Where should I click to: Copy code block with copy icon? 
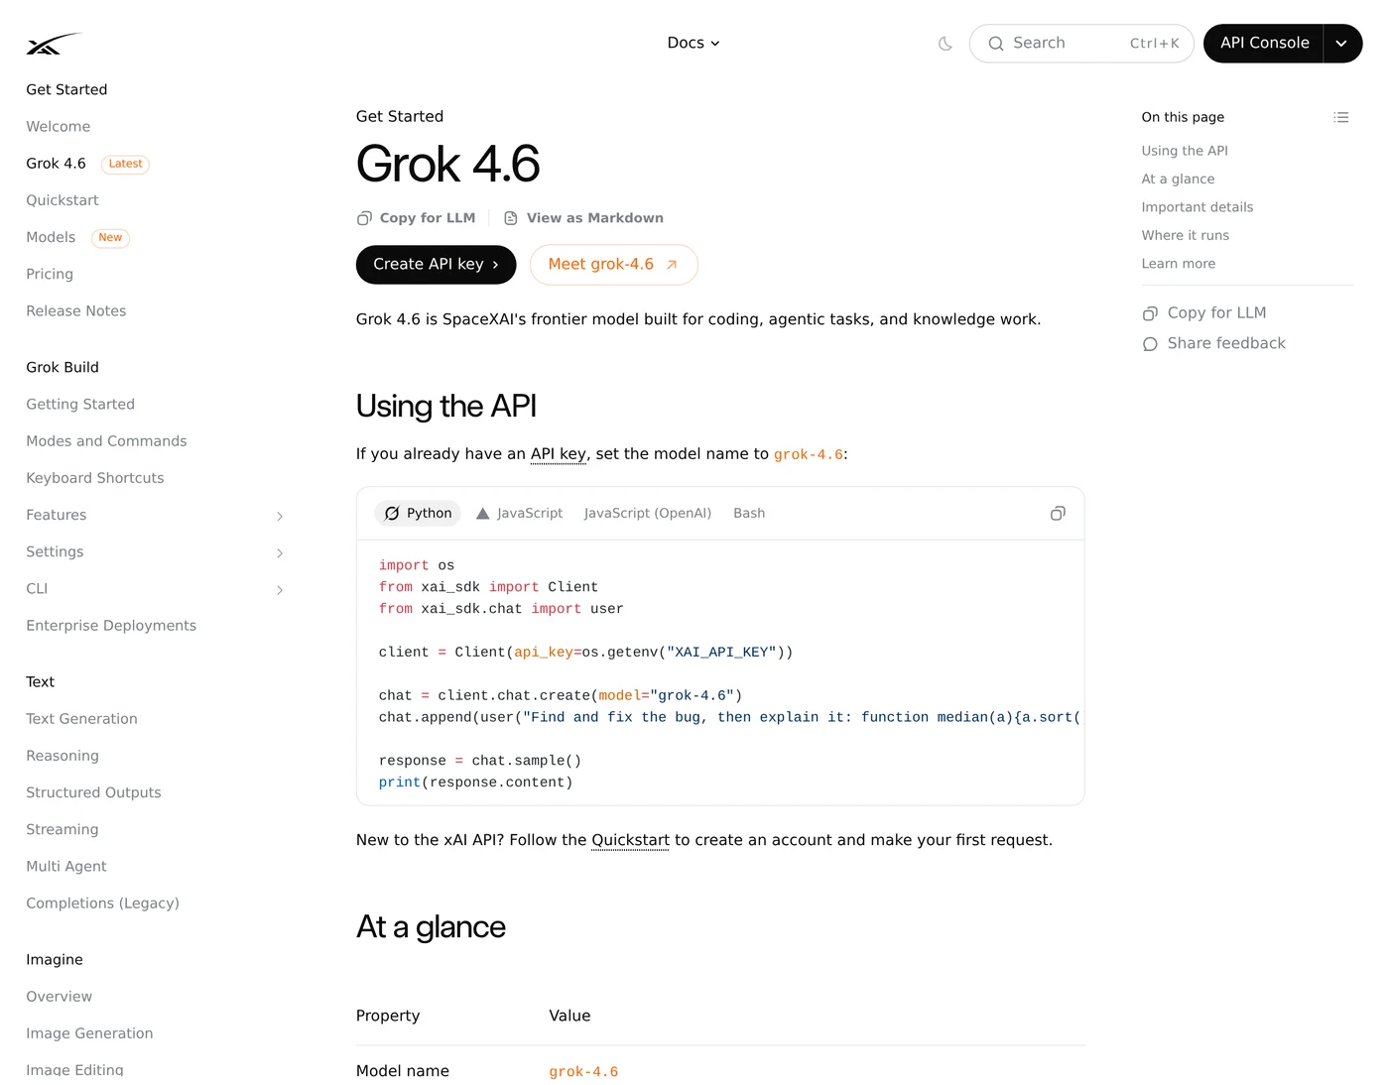[x=1058, y=514]
